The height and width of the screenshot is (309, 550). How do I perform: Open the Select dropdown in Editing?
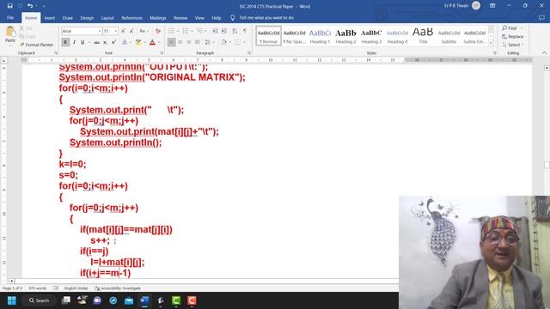(x=513, y=45)
